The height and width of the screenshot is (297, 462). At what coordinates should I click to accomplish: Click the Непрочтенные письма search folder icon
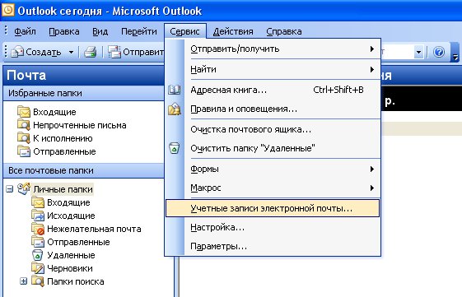click(x=24, y=125)
